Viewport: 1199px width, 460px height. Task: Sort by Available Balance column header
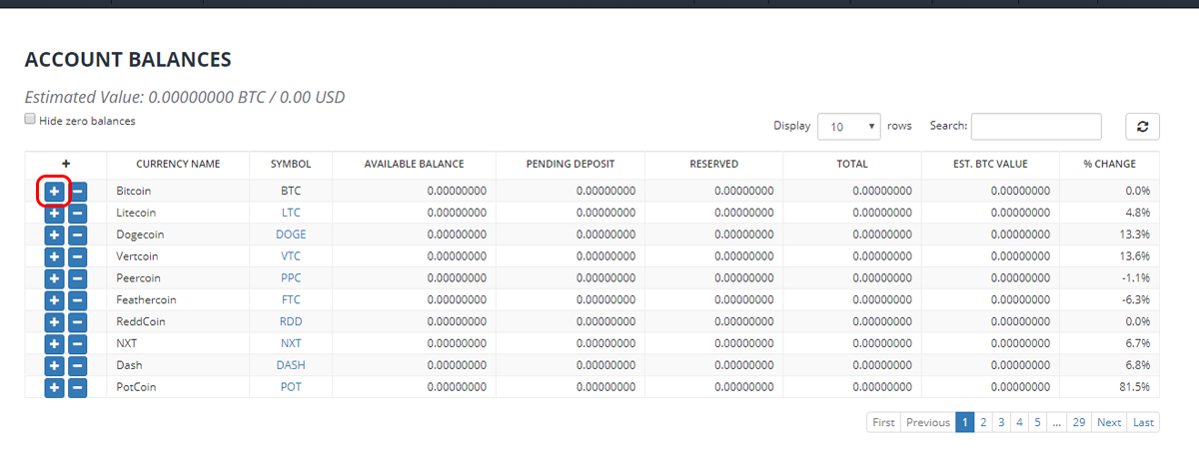(x=414, y=164)
